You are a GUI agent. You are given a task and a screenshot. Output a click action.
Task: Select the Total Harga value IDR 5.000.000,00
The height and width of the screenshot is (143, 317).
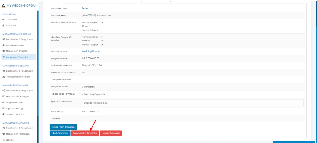[x=91, y=111]
